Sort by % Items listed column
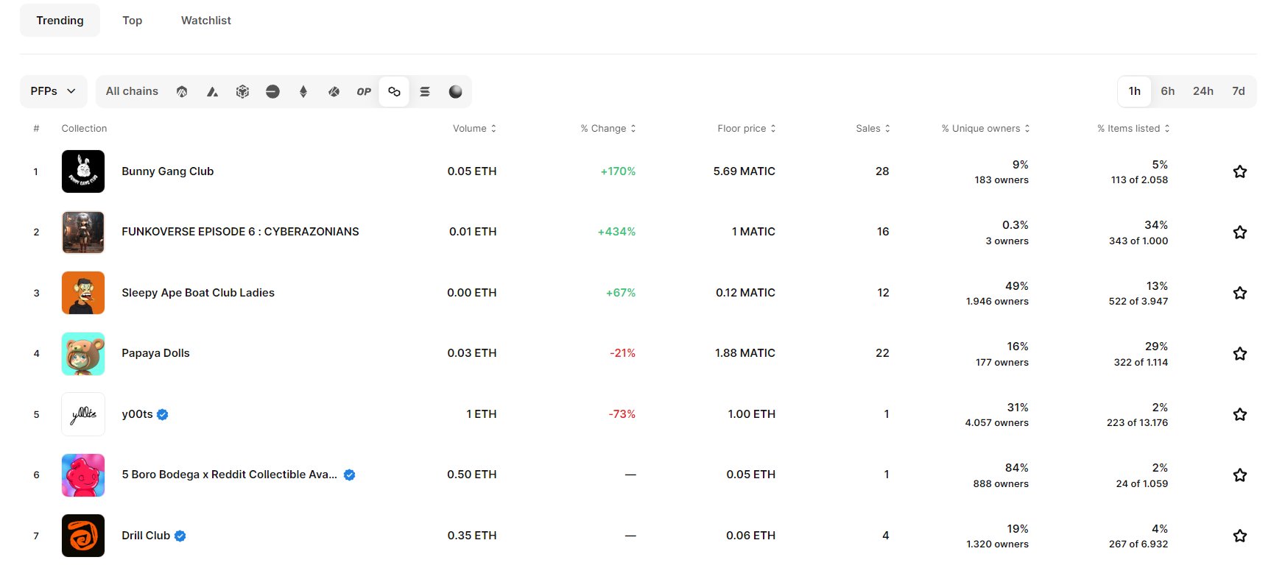1285x568 pixels. (1133, 128)
